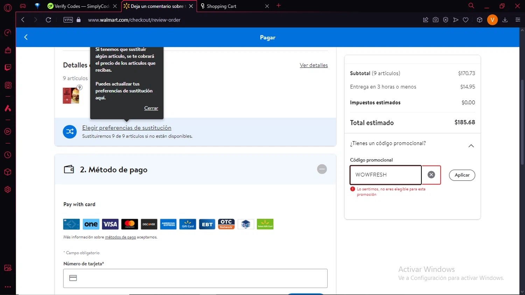Screen dimensions: 525x295
Task: Open the sidebar picture gallery icon
Action: pos(8,268)
